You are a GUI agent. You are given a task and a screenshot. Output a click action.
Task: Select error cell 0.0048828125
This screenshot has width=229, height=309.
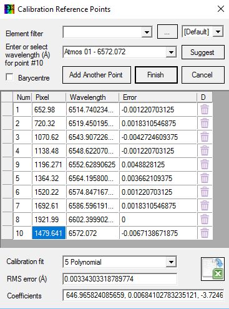pyautogui.click(x=158, y=164)
